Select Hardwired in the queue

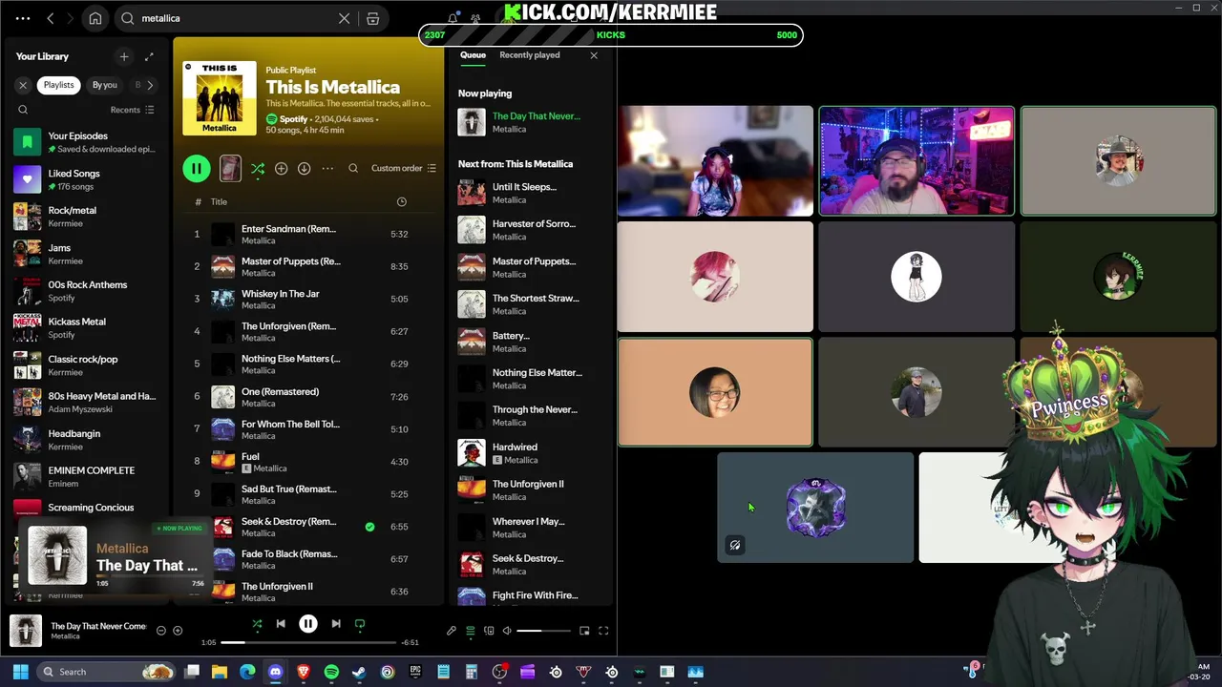530,452
